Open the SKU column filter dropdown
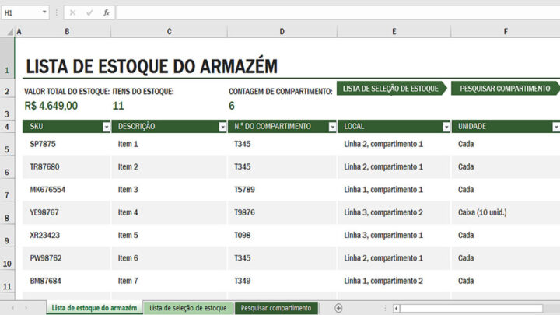Image resolution: width=560 pixels, height=315 pixels. [x=107, y=127]
